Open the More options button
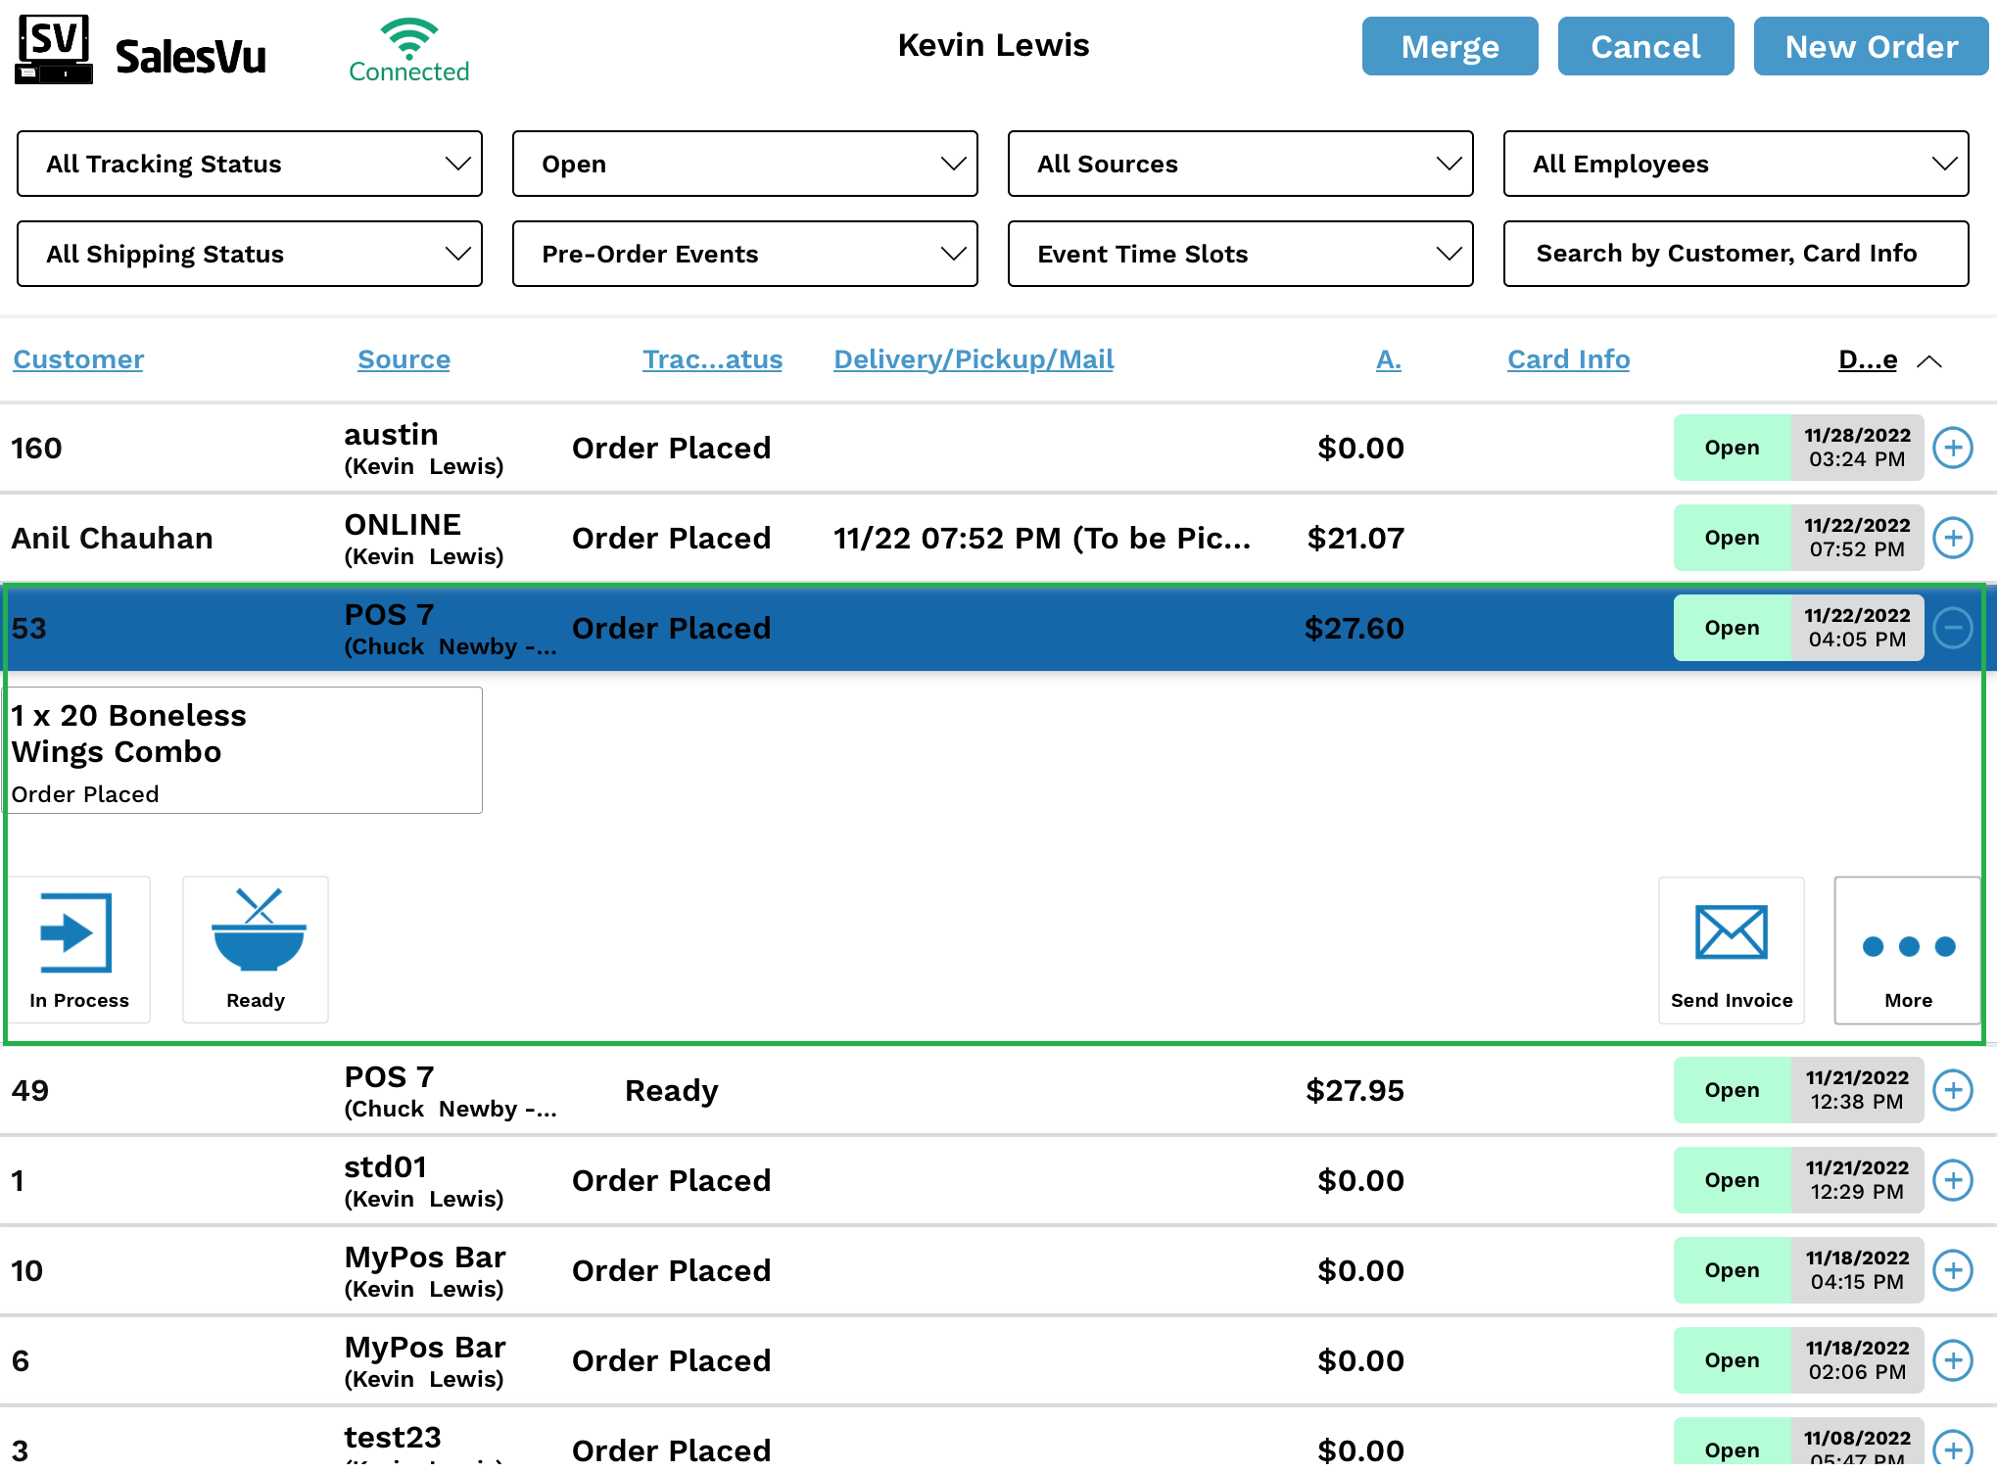Image resolution: width=1997 pixels, height=1472 pixels. tap(1907, 948)
